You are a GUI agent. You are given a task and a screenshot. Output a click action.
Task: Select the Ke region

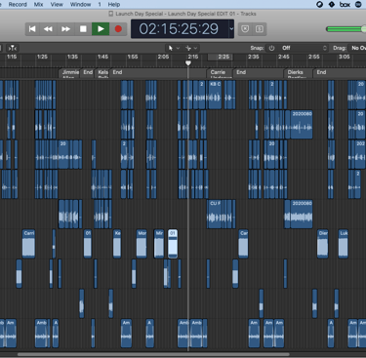tap(117, 244)
